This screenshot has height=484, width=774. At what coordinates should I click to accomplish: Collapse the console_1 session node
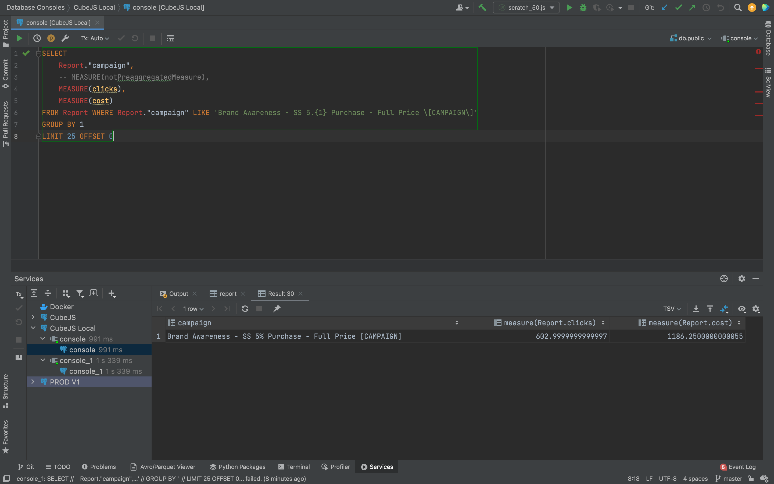[43, 360]
